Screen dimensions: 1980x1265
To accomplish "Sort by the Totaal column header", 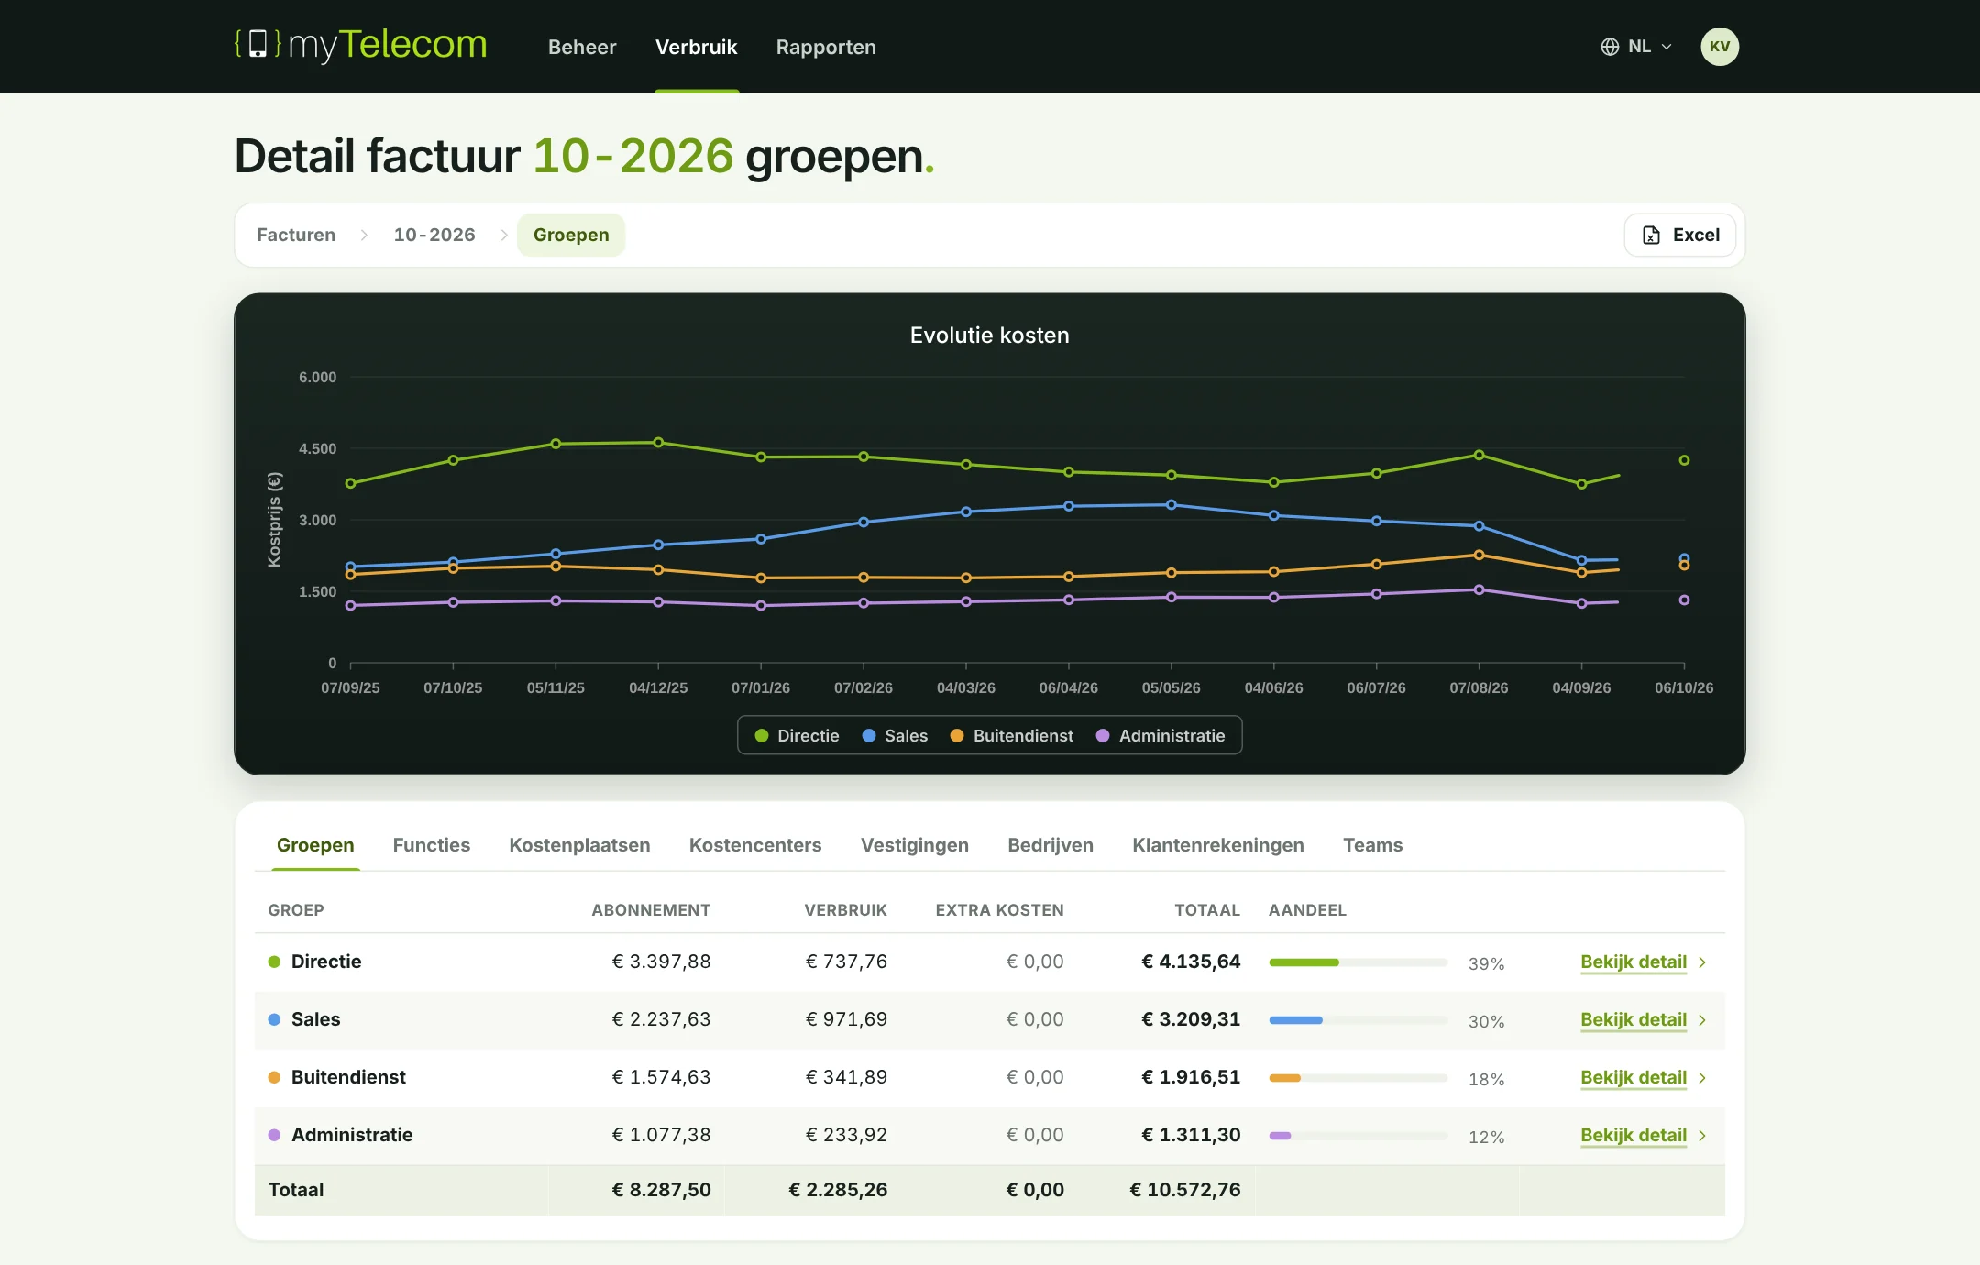I will click(1207, 910).
